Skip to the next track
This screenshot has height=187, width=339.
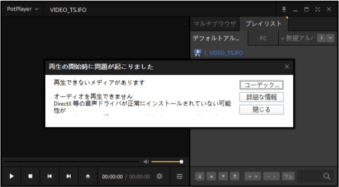pos(69,176)
